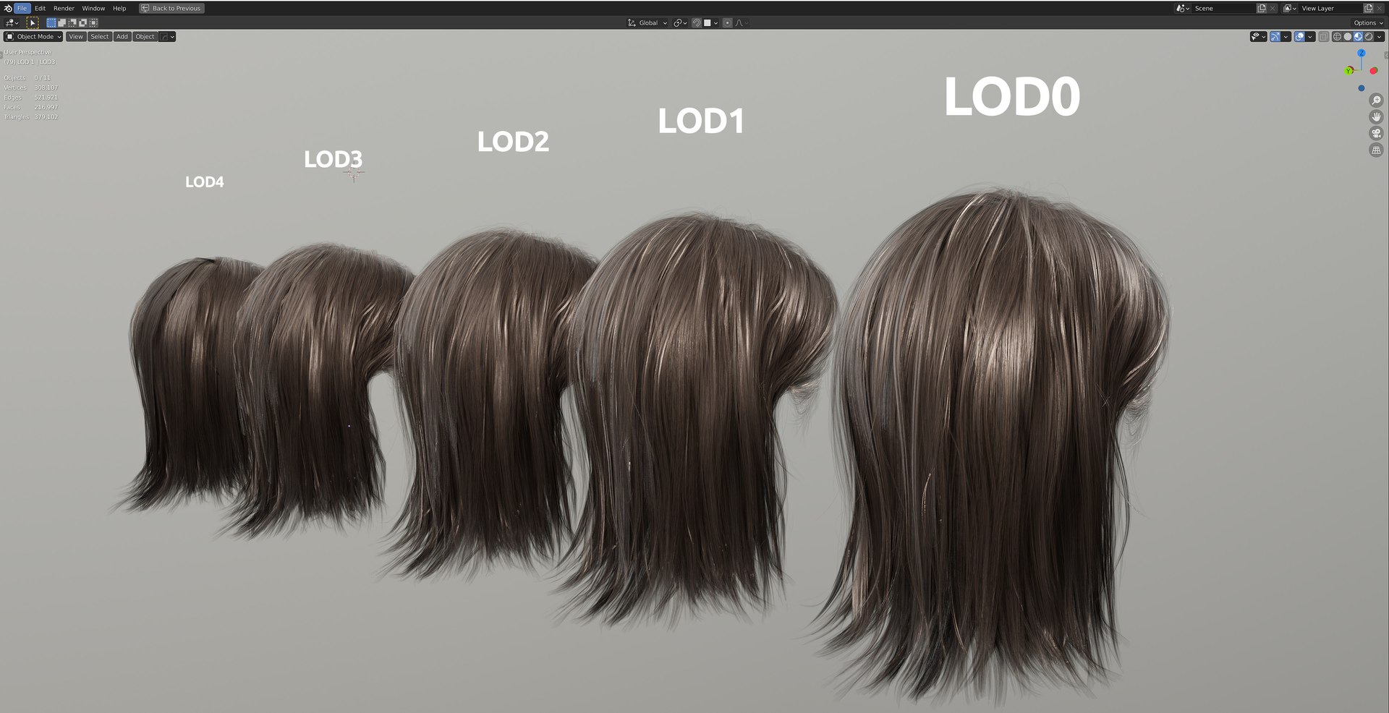This screenshot has width=1389, height=713.
Task: Open the scene browse dropdown icon
Action: (1183, 8)
